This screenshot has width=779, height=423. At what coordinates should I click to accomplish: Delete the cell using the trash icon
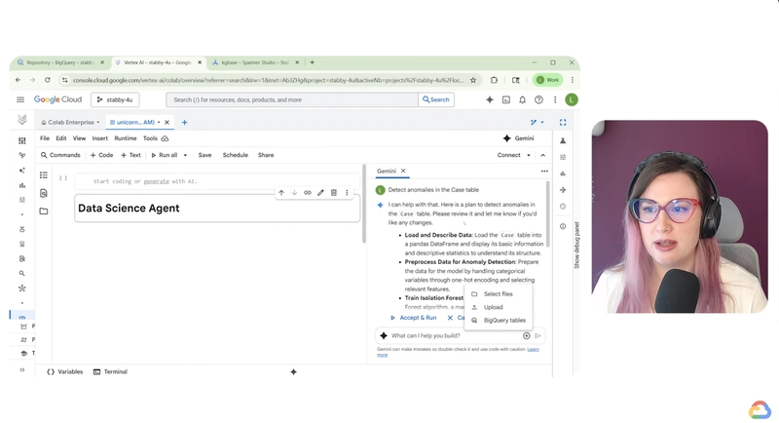(x=333, y=193)
